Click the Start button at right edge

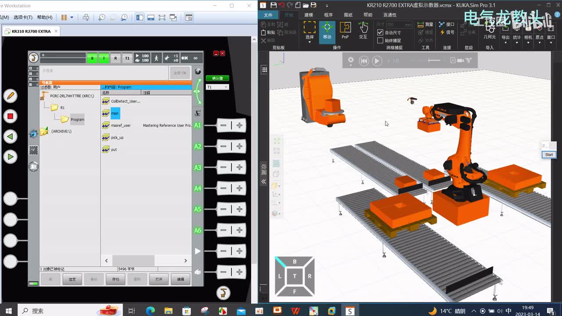click(549, 154)
